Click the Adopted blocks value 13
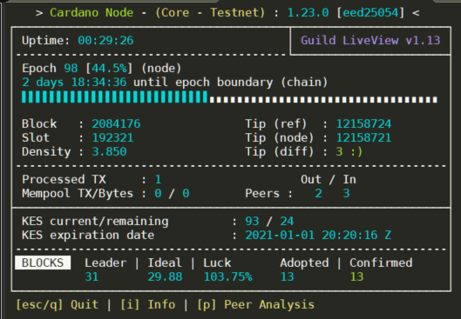 coord(287,276)
